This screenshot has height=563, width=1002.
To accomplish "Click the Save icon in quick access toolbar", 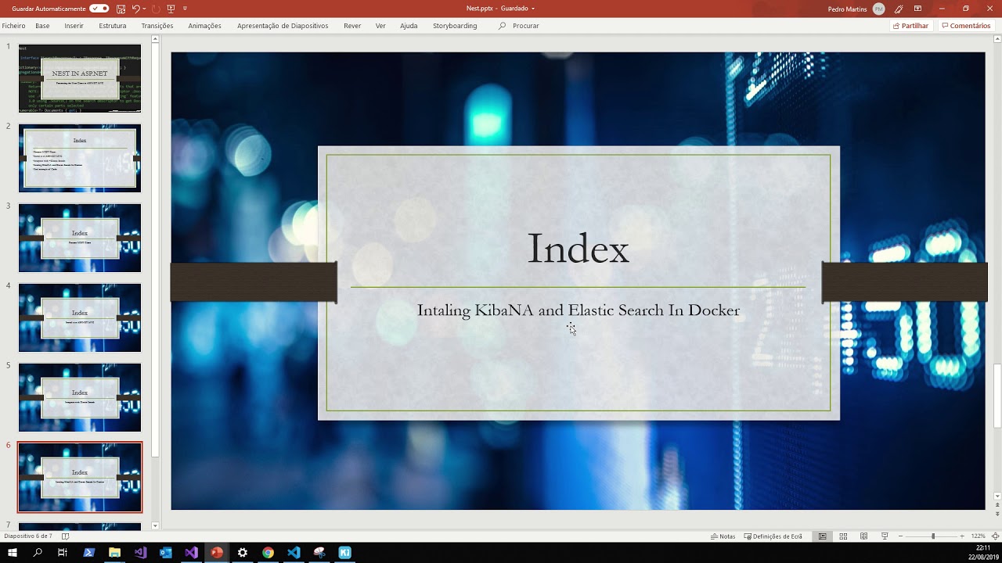I will [x=121, y=9].
